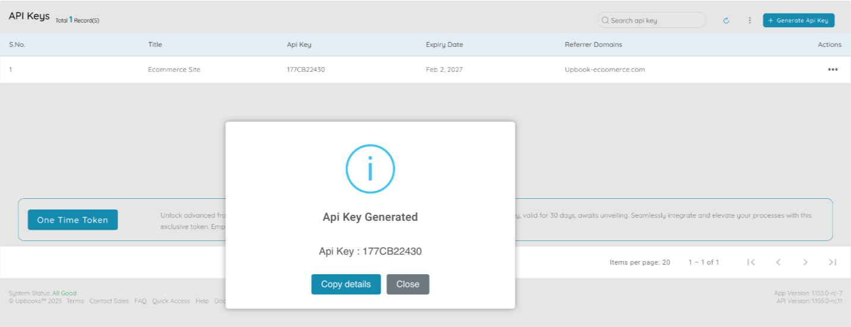
Task: Click the Expiry Date column header
Action: (x=444, y=45)
